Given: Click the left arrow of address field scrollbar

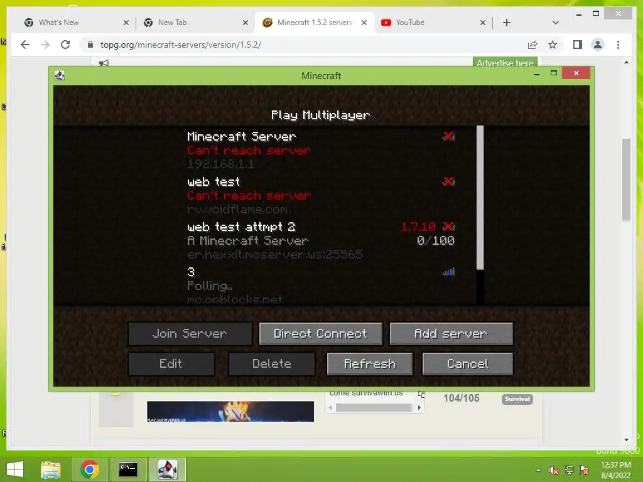Looking at the screenshot, I should point(330,407).
